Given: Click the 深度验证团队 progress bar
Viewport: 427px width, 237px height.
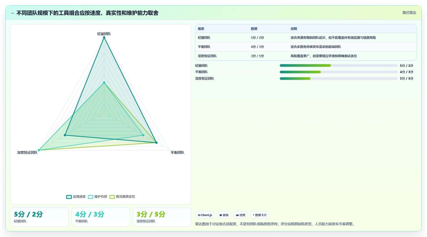Looking at the screenshot, I should tap(339, 79).
